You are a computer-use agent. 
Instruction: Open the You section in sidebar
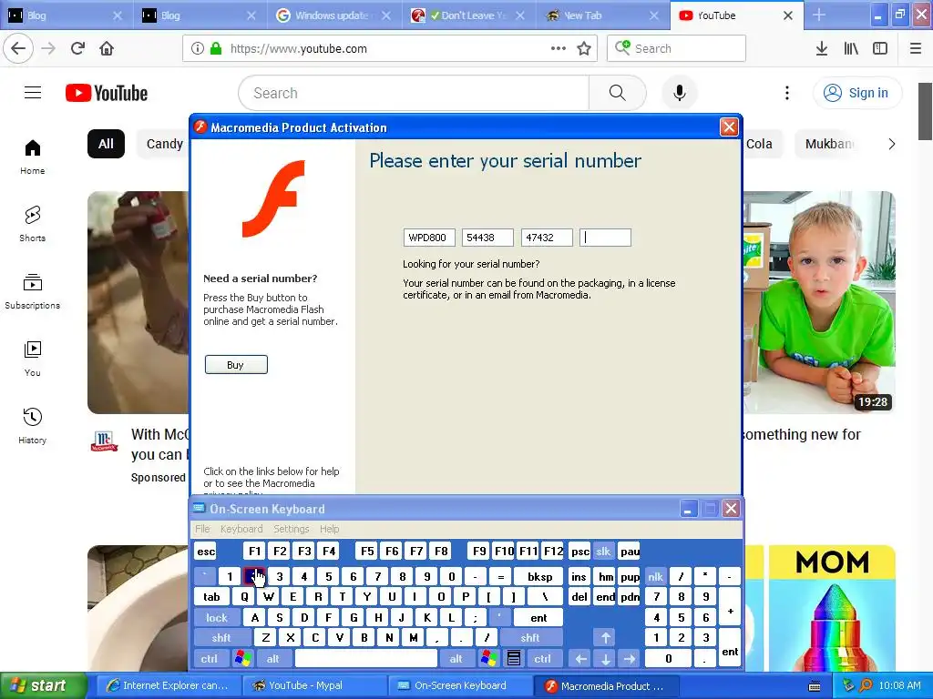pos(33,359)
